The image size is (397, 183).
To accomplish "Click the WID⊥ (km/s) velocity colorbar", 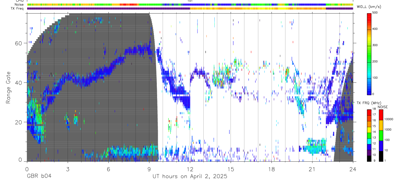I will point(369,54).
